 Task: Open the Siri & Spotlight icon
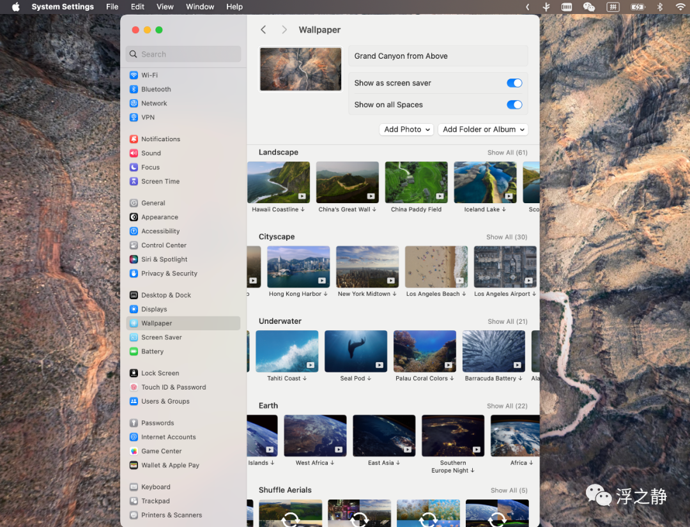134,259
